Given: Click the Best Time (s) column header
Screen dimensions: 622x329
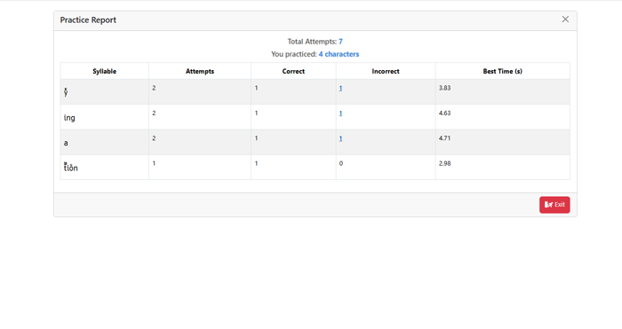Looking at the screenshot, I should coord(503,71).
